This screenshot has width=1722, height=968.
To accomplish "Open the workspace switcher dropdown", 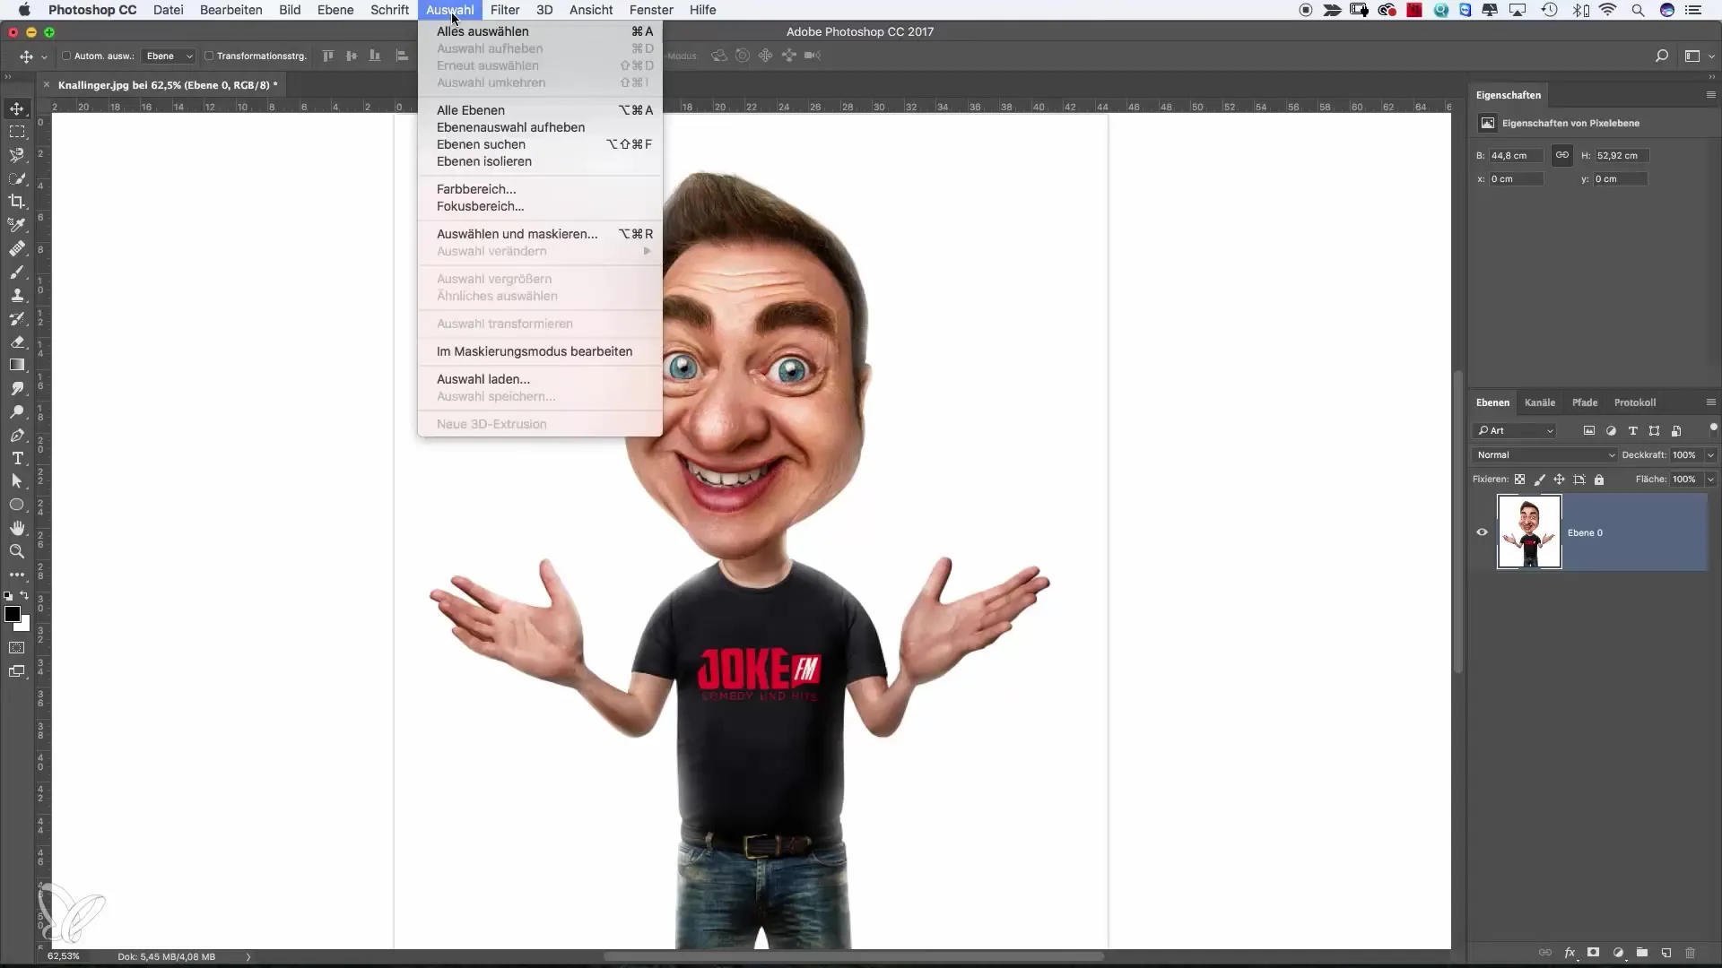I will [1698, 56].
